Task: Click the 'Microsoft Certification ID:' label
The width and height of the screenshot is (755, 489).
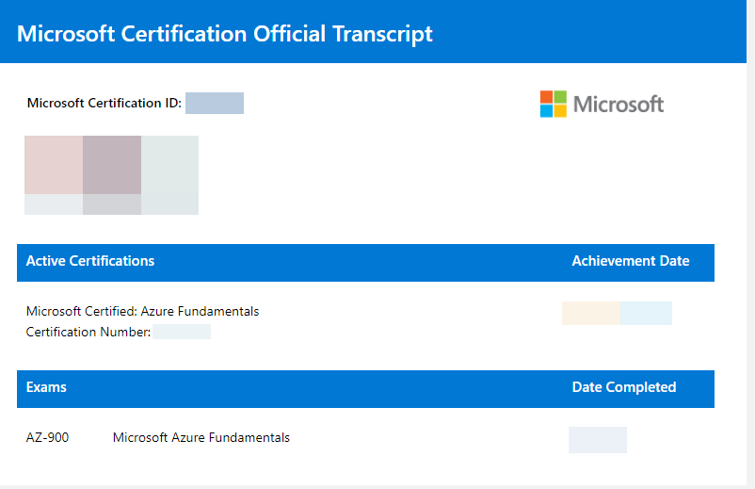Action: point(104,103)
